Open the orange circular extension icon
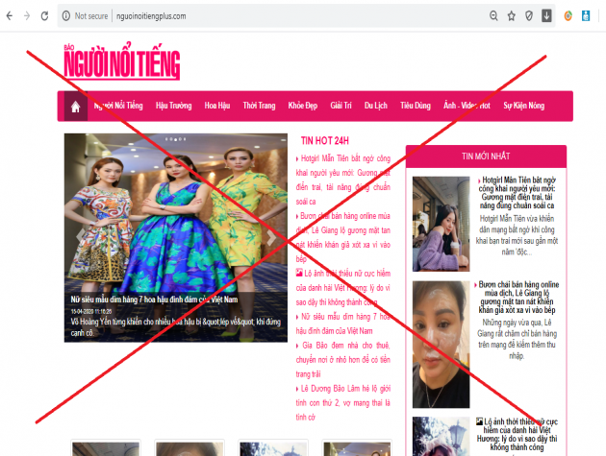 click(x=568, y=15)
